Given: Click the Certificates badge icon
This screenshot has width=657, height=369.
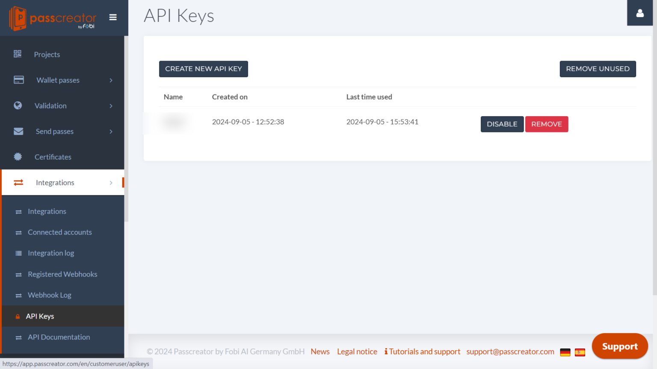Looking at the screenshot, I should tap(18, 157).
